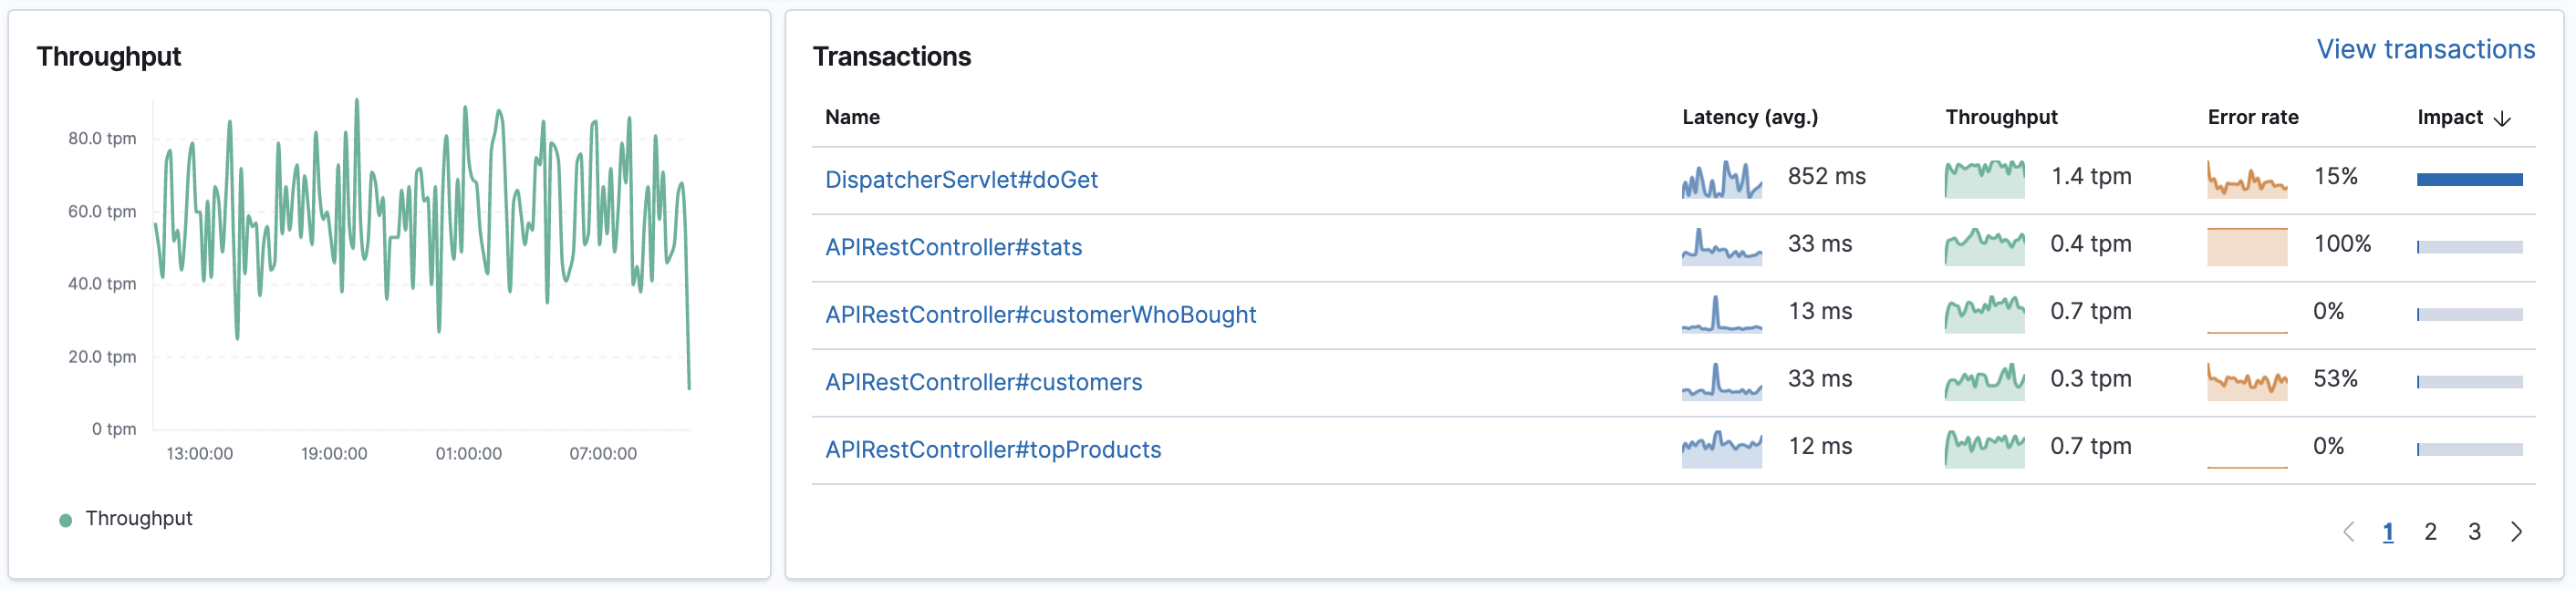
Task: Sort table by Error rate column
Action: (x=2252, y=117)
